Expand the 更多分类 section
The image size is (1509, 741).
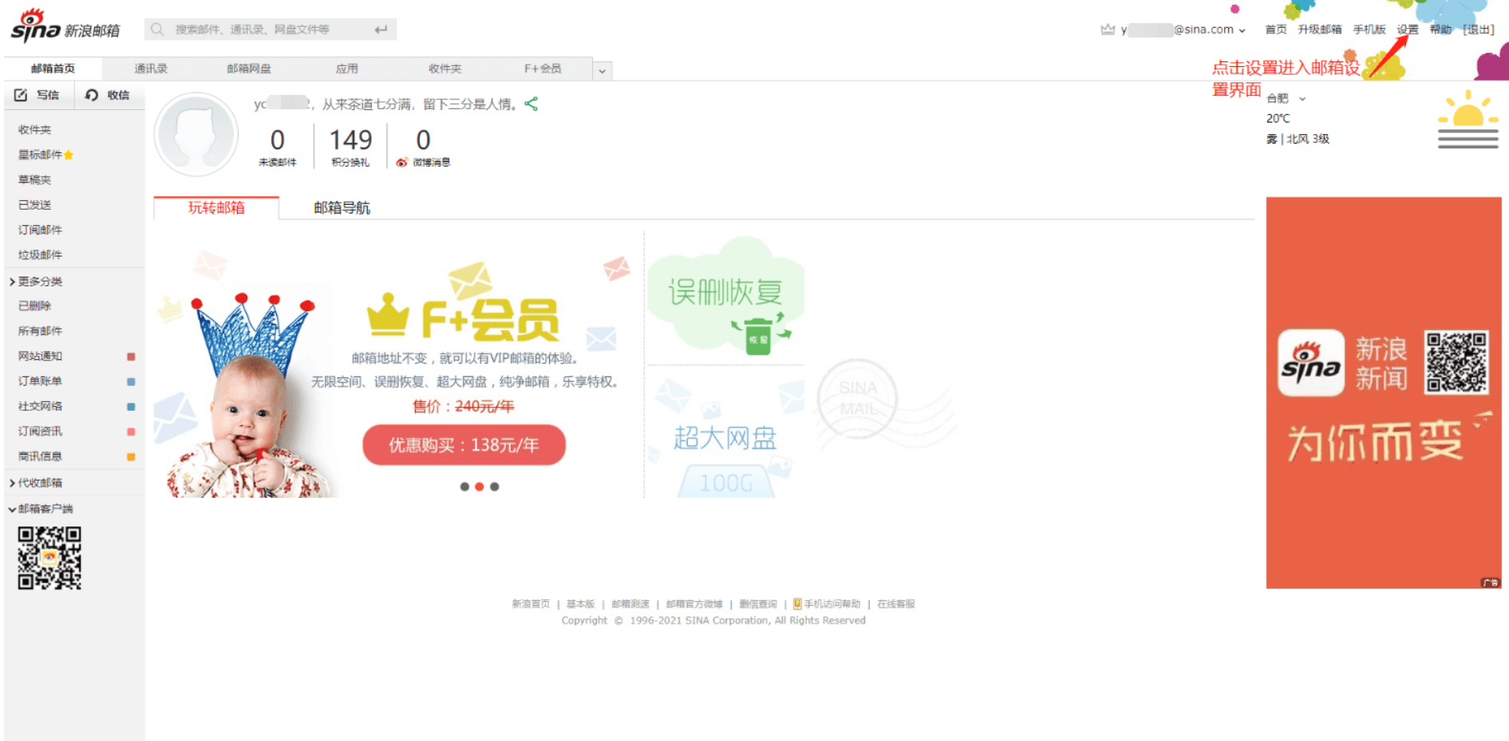pyautogui.click(x=36, y=282)
